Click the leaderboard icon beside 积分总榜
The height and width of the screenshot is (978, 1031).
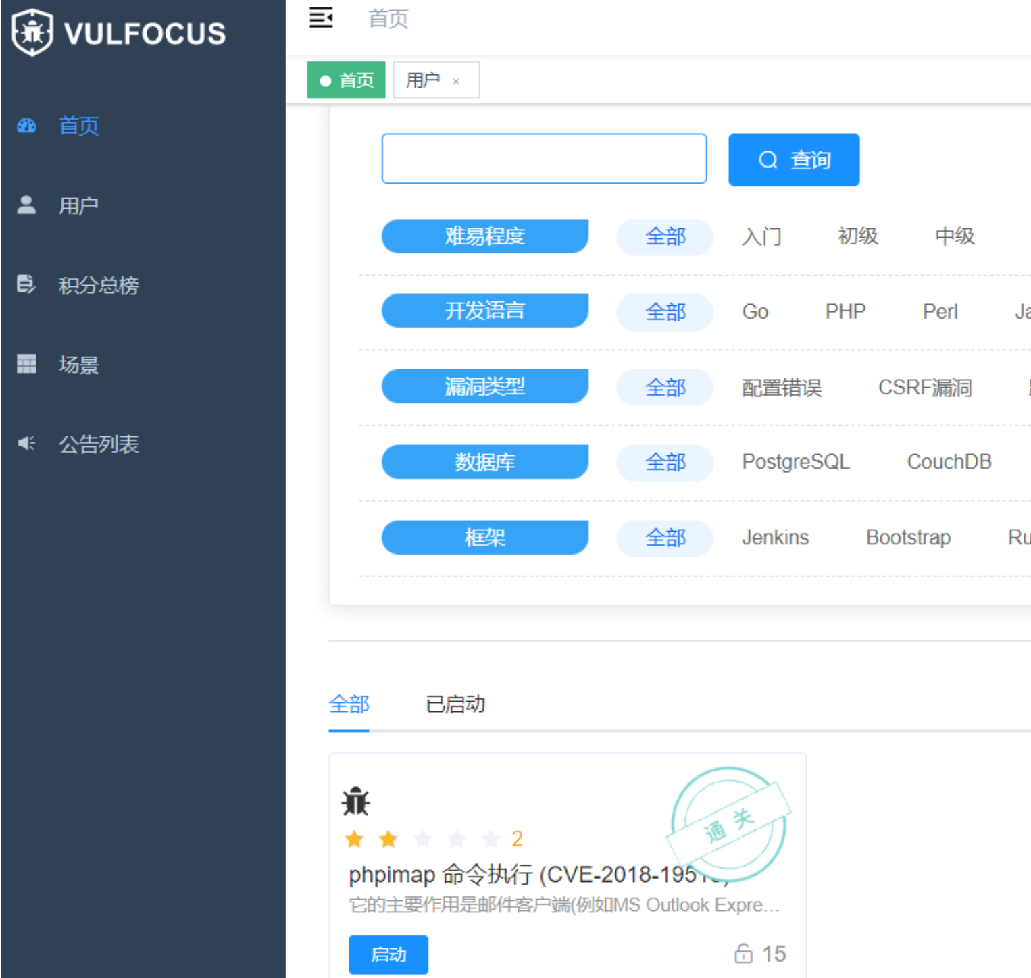(x=26, y=284)
